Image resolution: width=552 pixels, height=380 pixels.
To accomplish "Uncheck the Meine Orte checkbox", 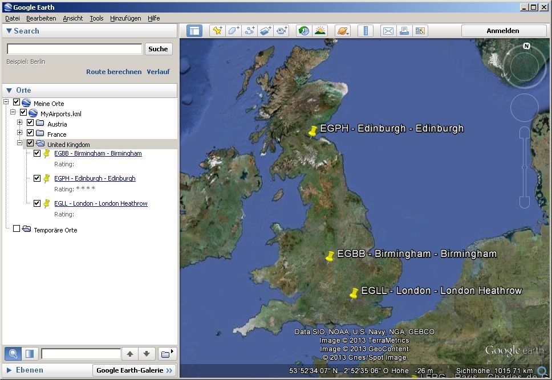I will point(17,102).
